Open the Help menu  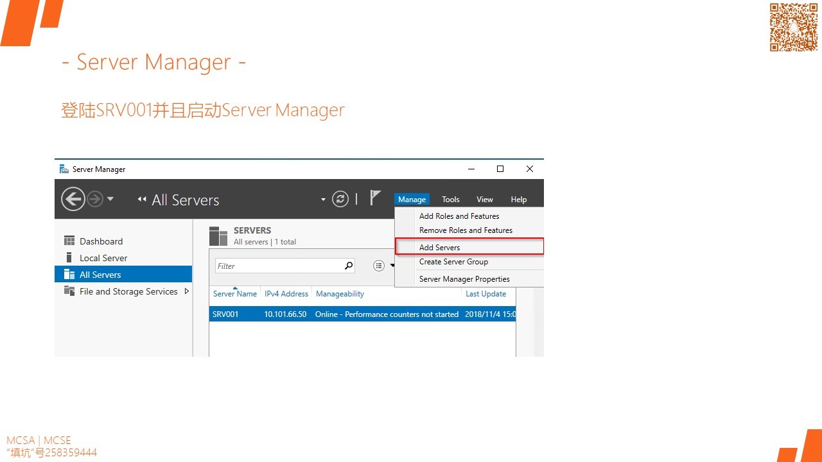coord(519,200)
